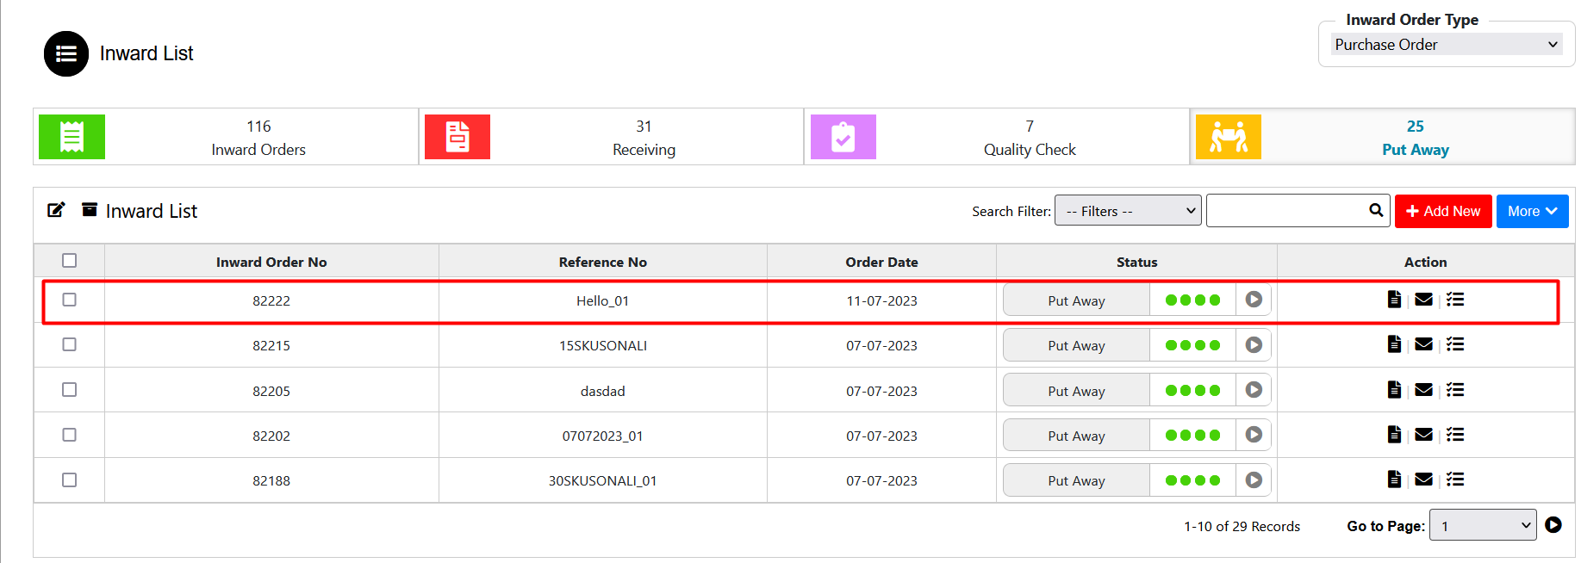
Task: Toggle the select-all header checkbox
Action: pyautogui.click(x=70, y=260)
